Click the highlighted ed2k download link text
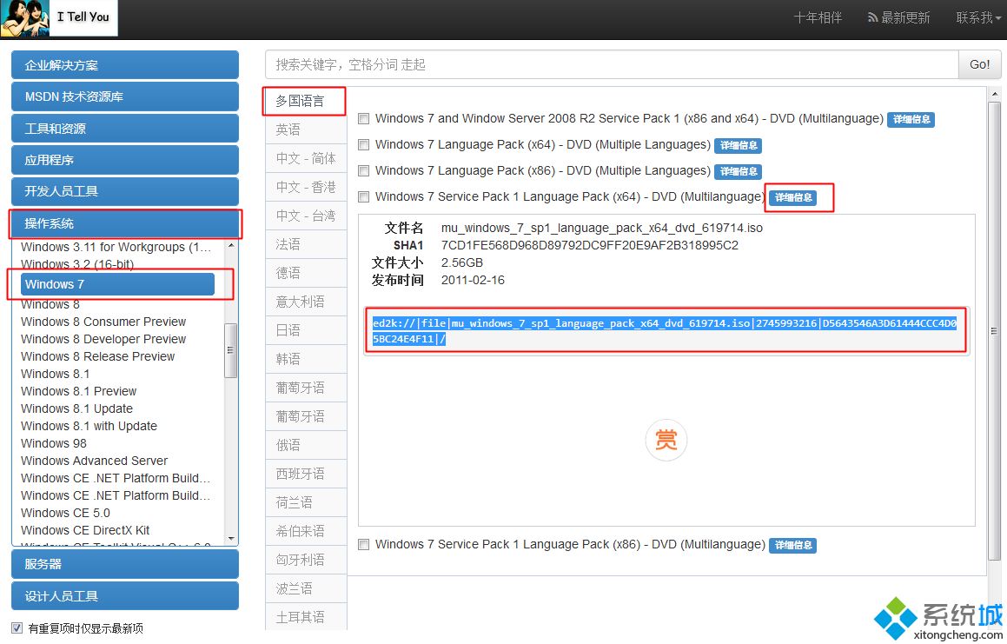 point(665,331)
